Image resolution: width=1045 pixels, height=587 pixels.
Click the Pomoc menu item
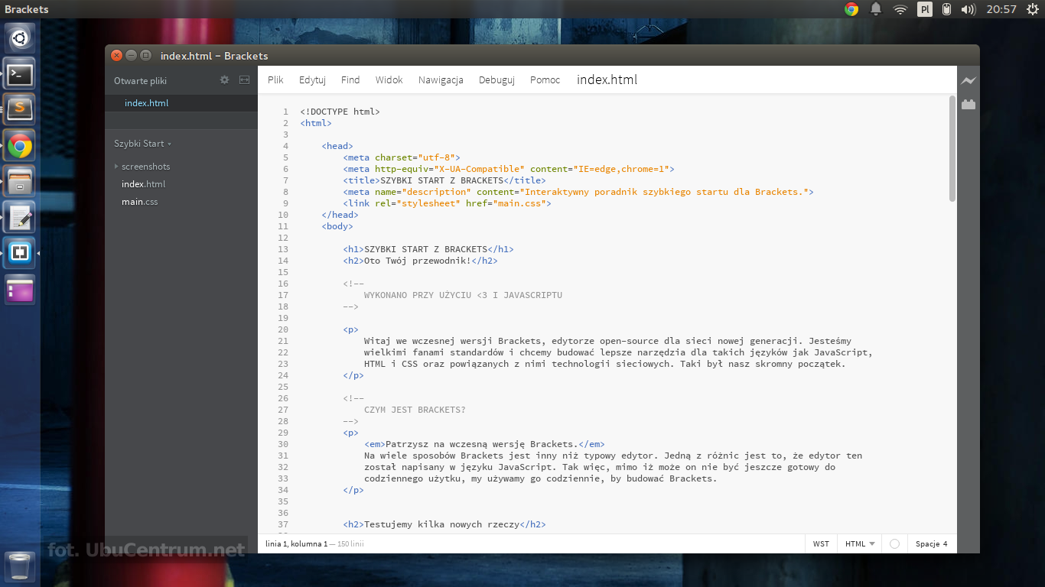point(545,79)
